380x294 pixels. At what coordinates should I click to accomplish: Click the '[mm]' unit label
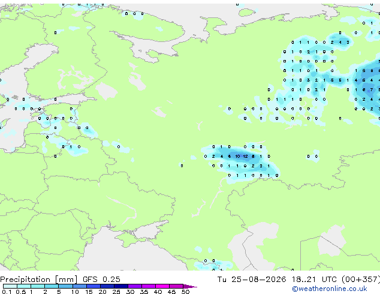[66, 280]
